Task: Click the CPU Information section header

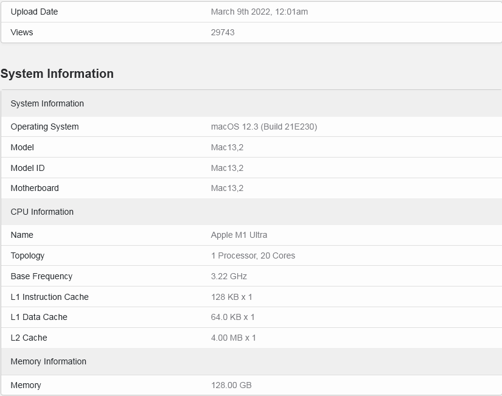Action: [x=42, y=212]
